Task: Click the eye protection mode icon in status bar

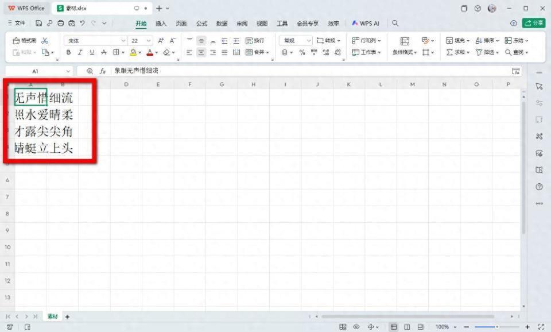Action: 356,327
